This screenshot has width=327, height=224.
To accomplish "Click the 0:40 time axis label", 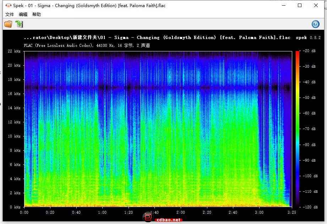I will pyautogui.click(x=76, y=212).
